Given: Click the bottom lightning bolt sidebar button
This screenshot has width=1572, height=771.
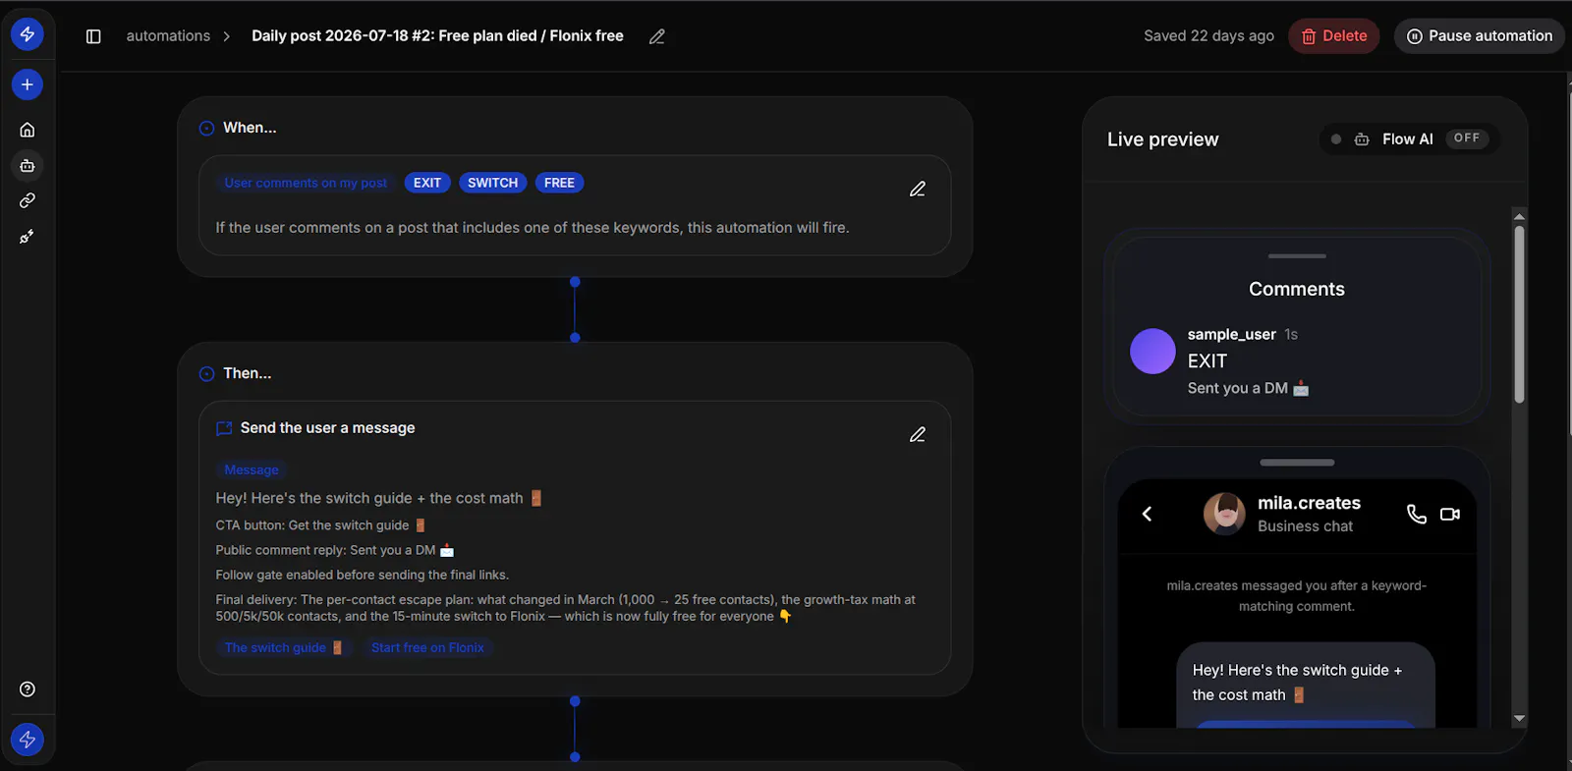Looking at the screenshot, I should 28,740.
